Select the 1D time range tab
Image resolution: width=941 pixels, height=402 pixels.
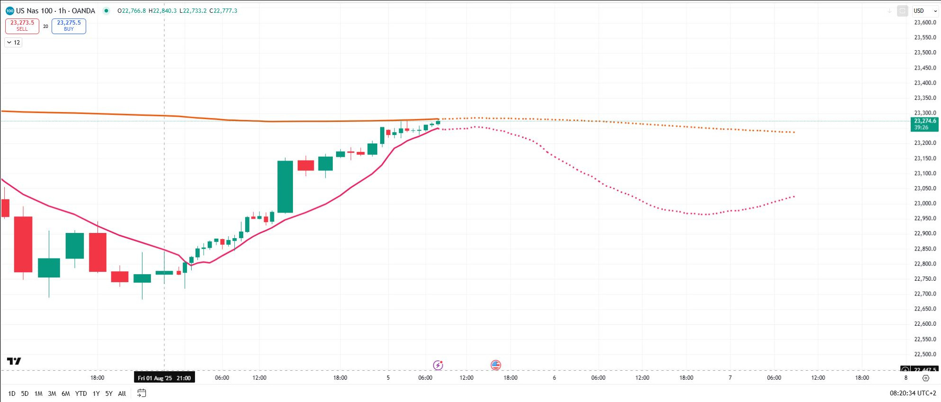11,393
